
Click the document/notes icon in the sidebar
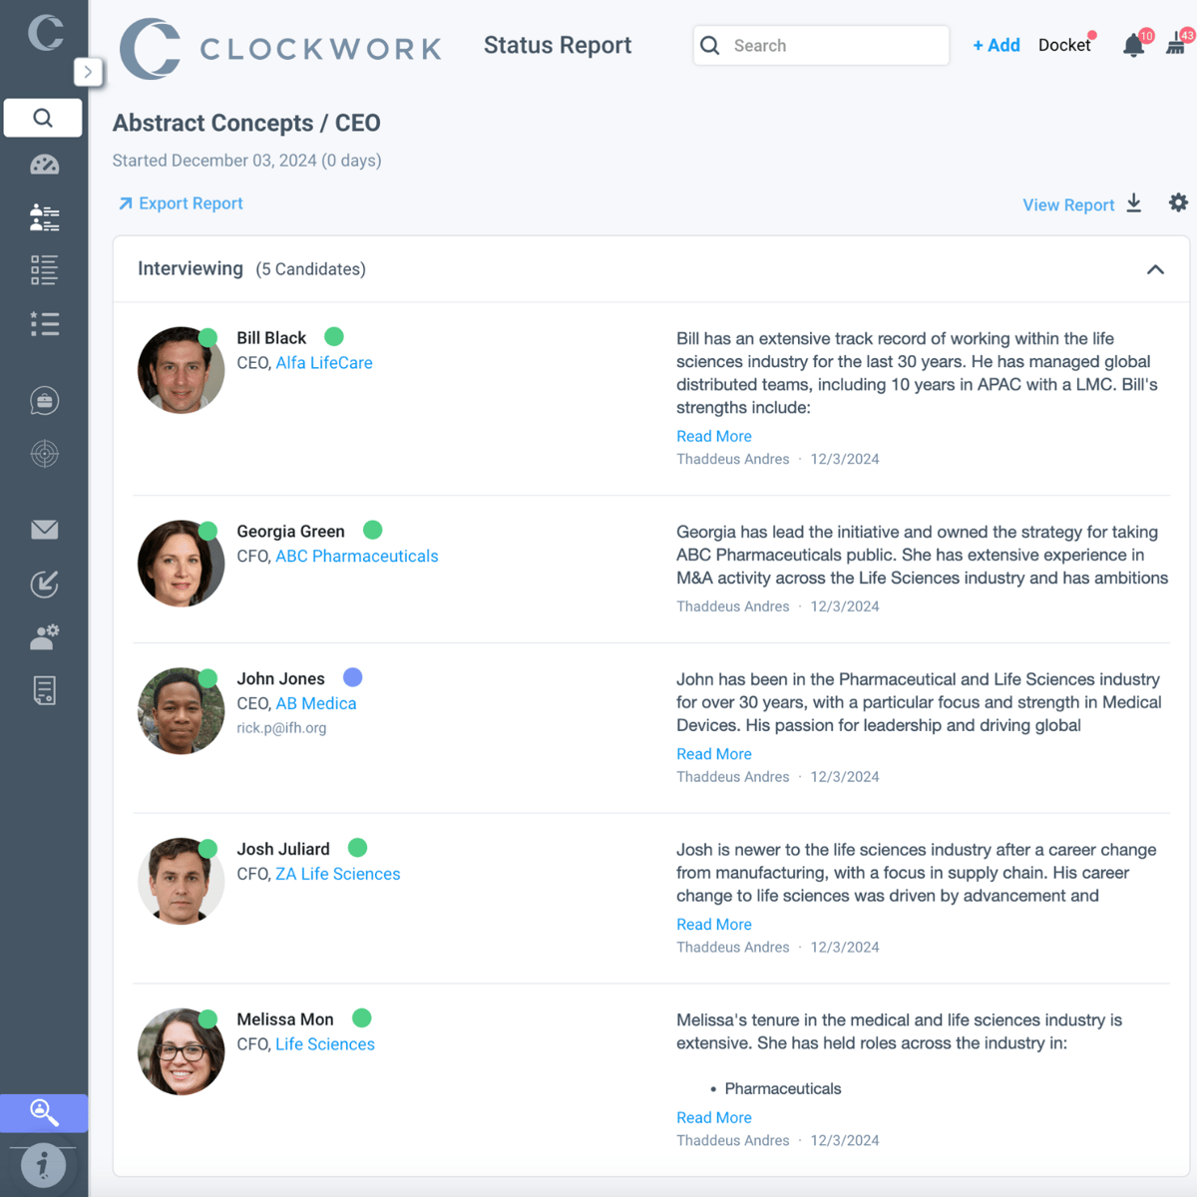pyautogui.click(x=44, y=690)
